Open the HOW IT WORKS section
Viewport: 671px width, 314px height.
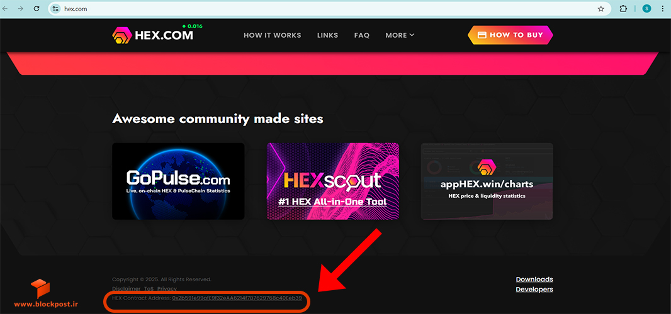click(x=272, y=35)
